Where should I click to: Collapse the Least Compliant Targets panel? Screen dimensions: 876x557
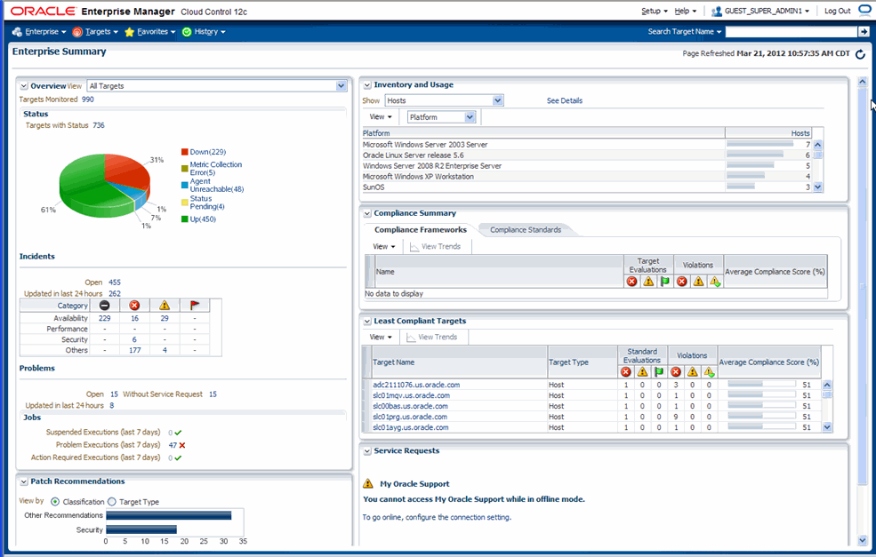coord(367,321)
